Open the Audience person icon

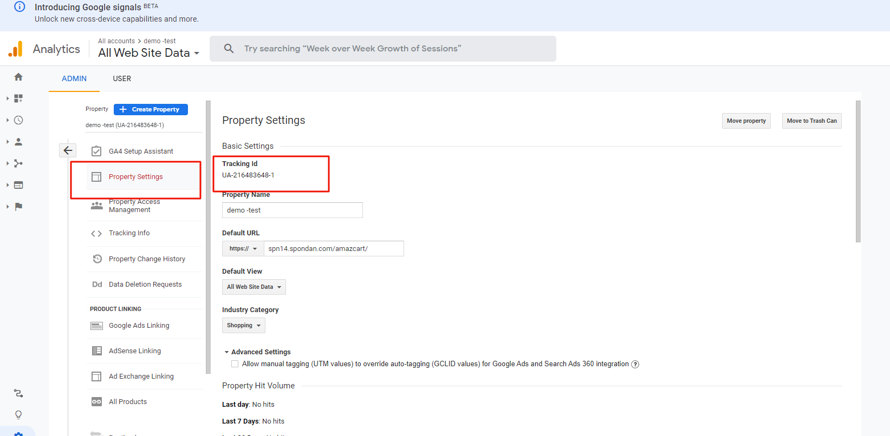coord(18,142)
